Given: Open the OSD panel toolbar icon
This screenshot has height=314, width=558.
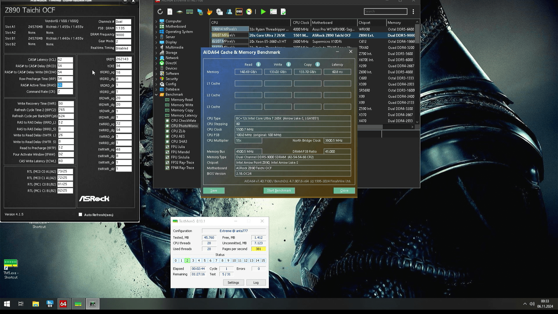Looking at the screenshot, I should click(239, 12).
